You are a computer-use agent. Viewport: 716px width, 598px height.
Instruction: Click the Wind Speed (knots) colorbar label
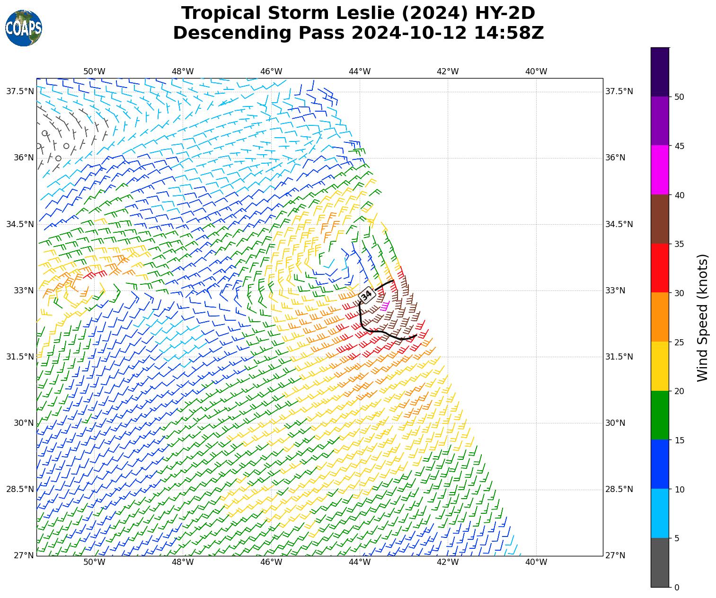coord(703,317)
